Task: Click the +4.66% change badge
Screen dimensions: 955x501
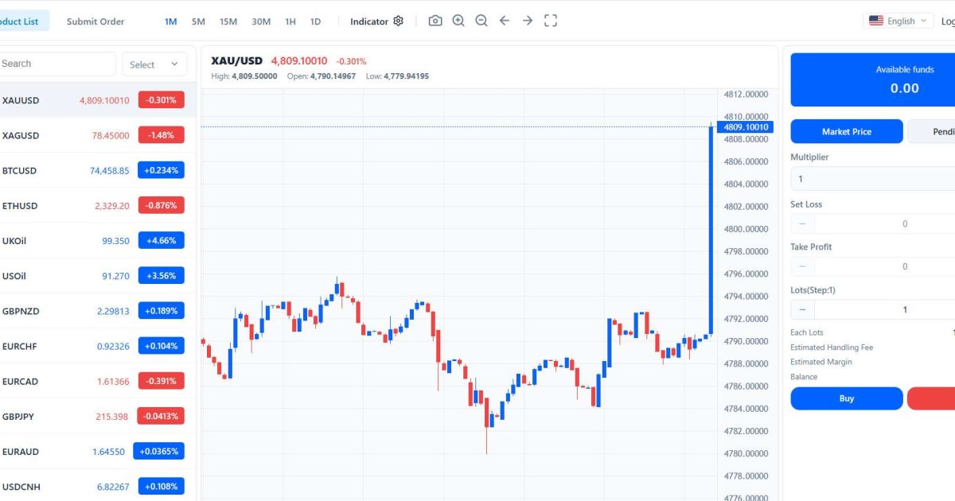Action: pyautogui.click(x=161, y=240)
